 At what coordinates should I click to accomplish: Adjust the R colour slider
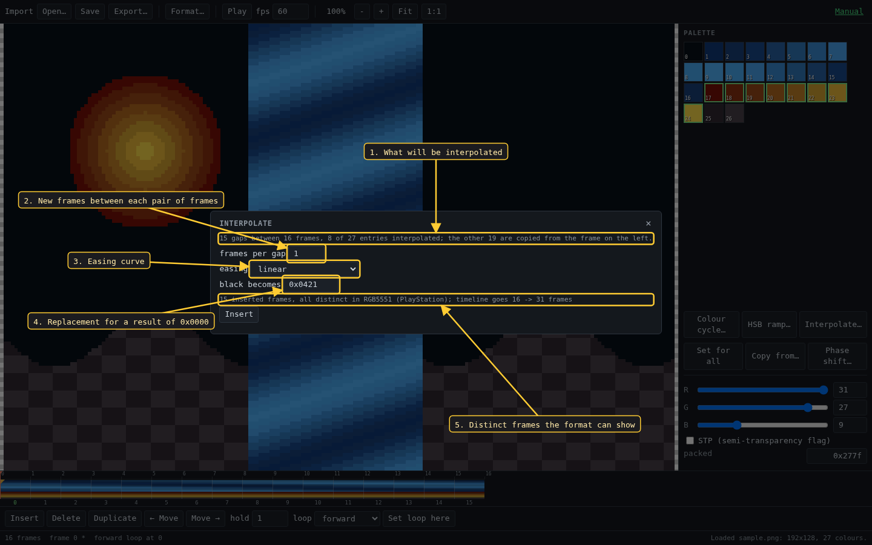[762, 390]
